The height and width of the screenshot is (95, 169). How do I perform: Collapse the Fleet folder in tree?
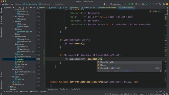13,22
